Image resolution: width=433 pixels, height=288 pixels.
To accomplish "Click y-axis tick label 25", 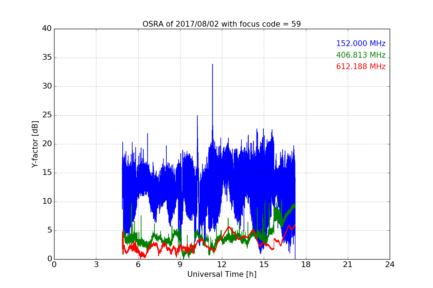I will pyautogui.click(x=47, y=115).
